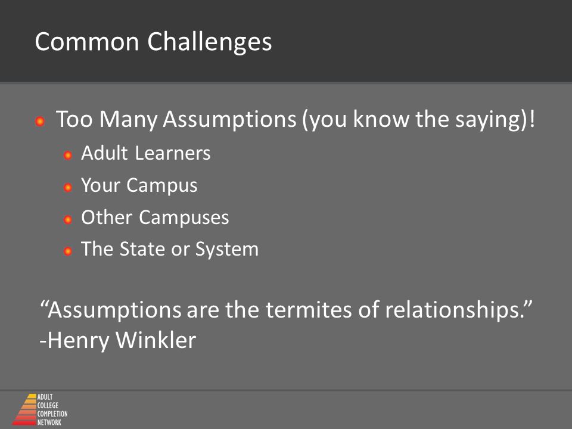Viewport: 572px width, 429px height.
Task: Select the Common Challenges slide title
Action: [x=153, y=41]
